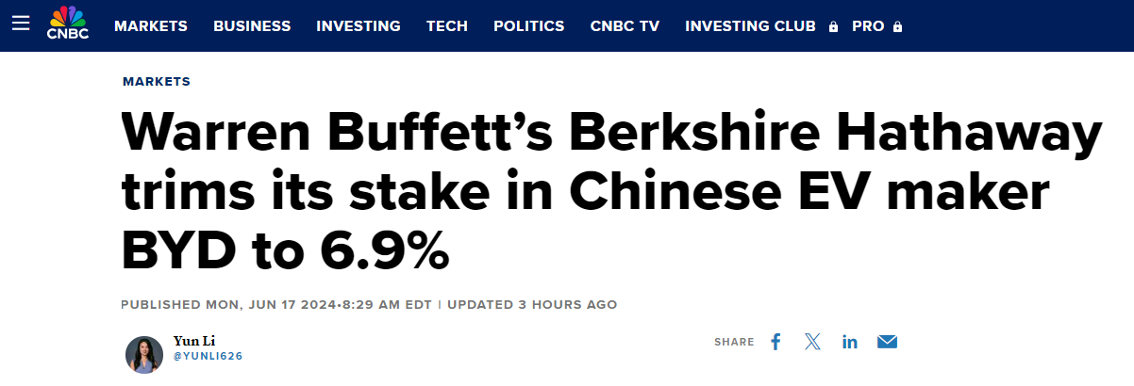Open the Markets menu item

151,26
